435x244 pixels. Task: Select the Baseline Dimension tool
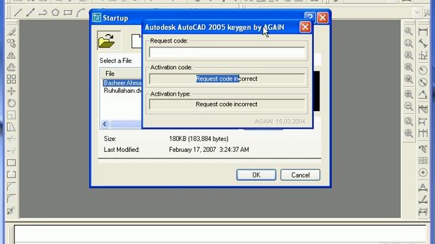423,121
